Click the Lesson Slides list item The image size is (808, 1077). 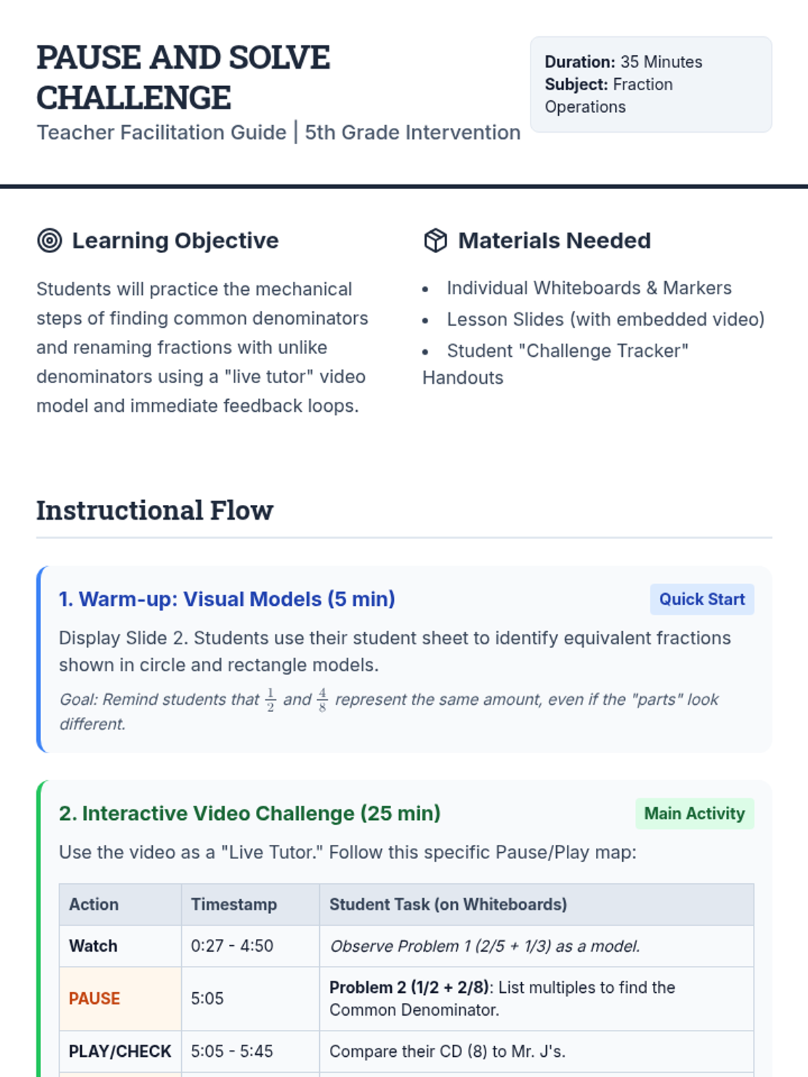[x=605, y=319]
